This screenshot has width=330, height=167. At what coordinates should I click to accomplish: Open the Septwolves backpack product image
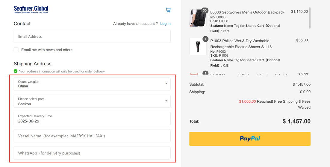tap(197, 19)
